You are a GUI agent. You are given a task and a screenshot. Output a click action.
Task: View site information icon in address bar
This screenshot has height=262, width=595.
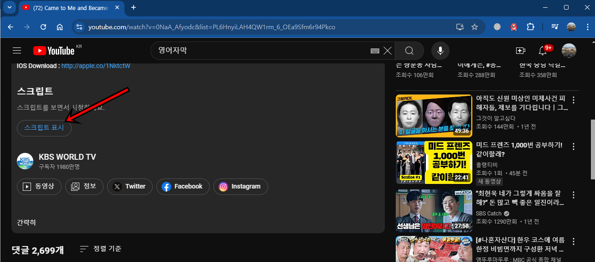pyautogui.click(x=79, y=27)
